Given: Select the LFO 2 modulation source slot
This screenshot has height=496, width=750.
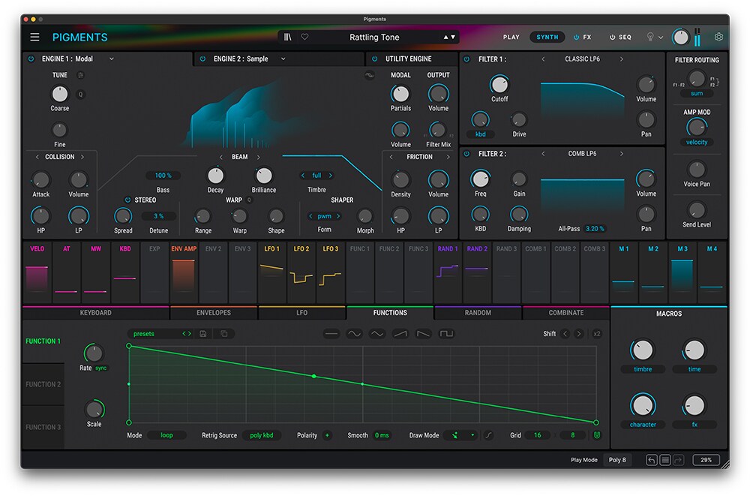Looking at the screenshot, I should (x=301, y=273).
